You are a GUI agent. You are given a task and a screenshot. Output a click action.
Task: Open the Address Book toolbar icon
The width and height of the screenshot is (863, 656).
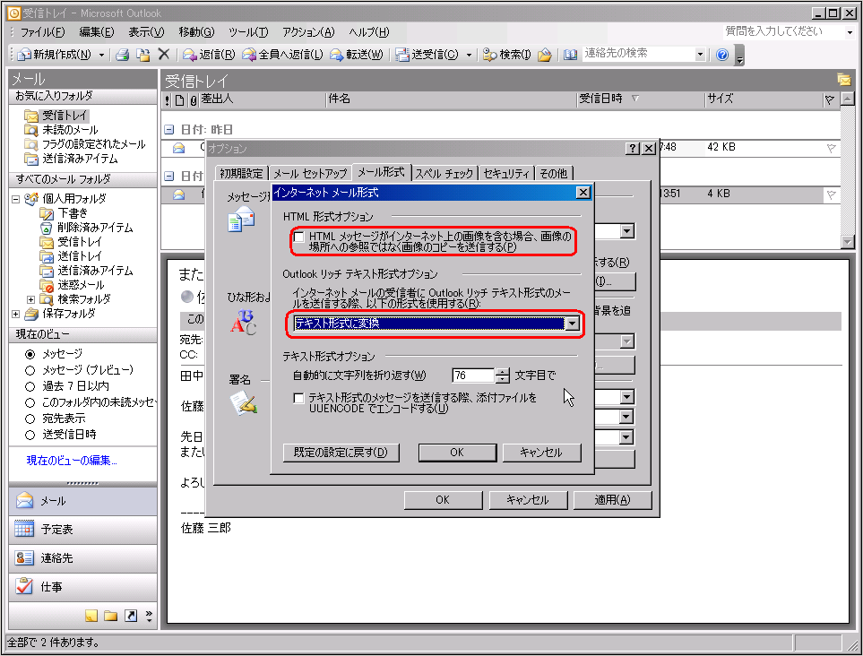571,55
